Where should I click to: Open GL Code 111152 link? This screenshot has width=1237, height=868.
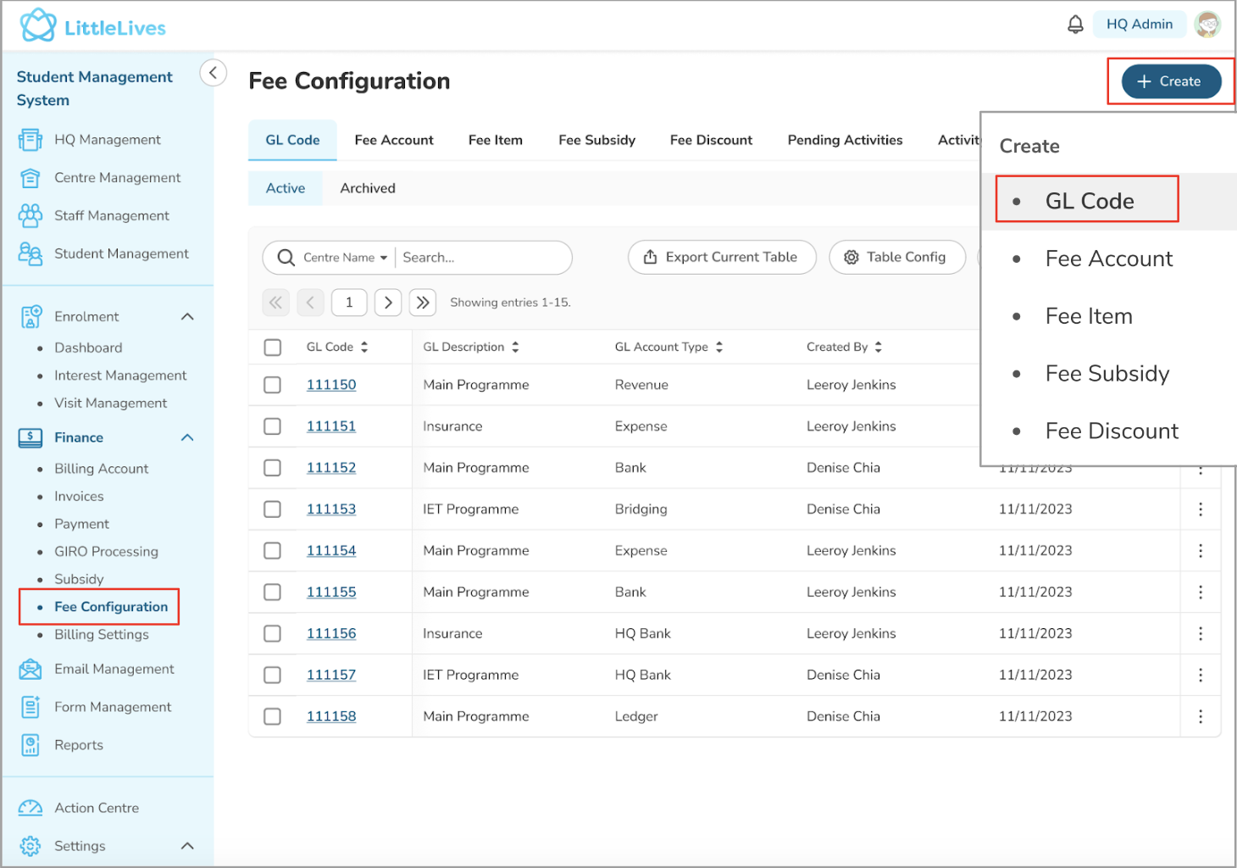pos(331,468)
